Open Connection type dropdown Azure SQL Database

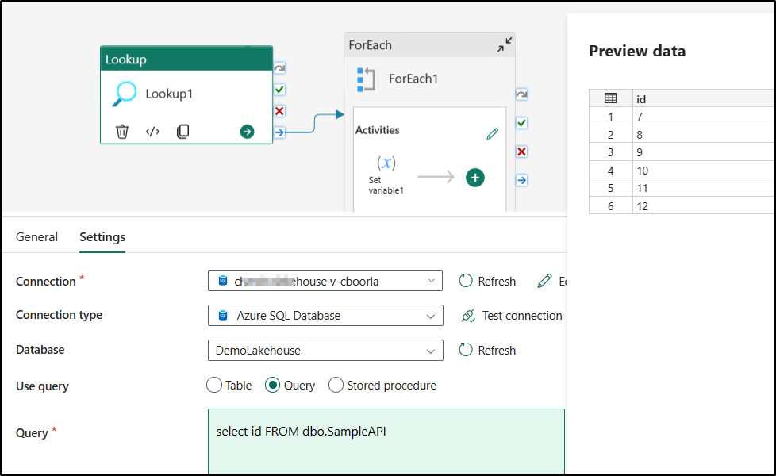click(x=325, y=316)
